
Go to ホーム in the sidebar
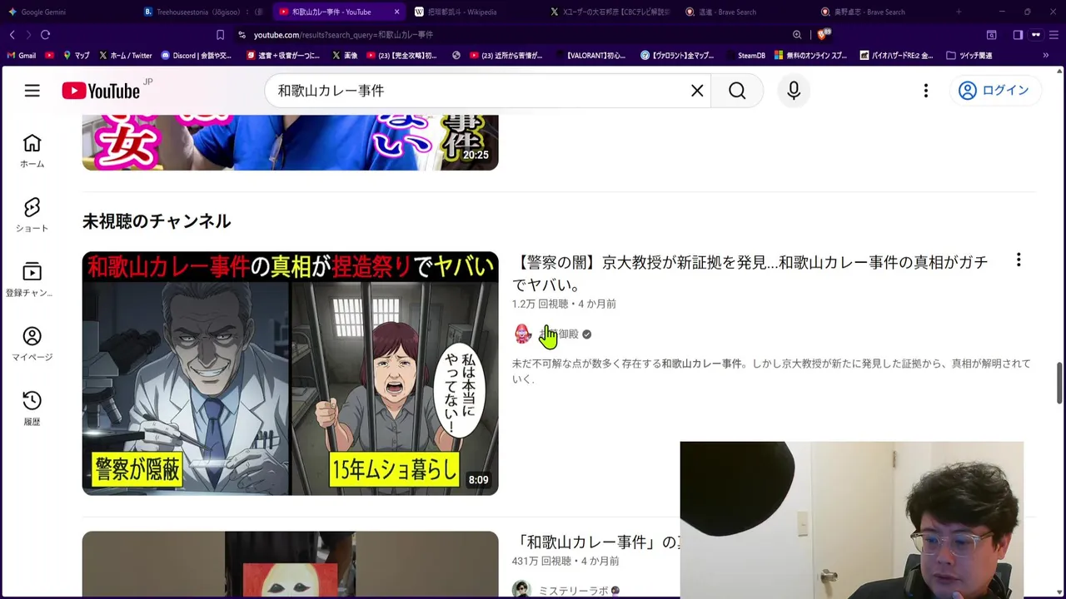pos(32,151)
